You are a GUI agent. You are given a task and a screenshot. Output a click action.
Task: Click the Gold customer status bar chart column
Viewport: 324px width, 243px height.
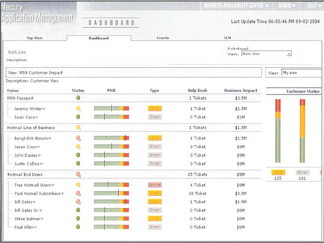coord(278,131)
